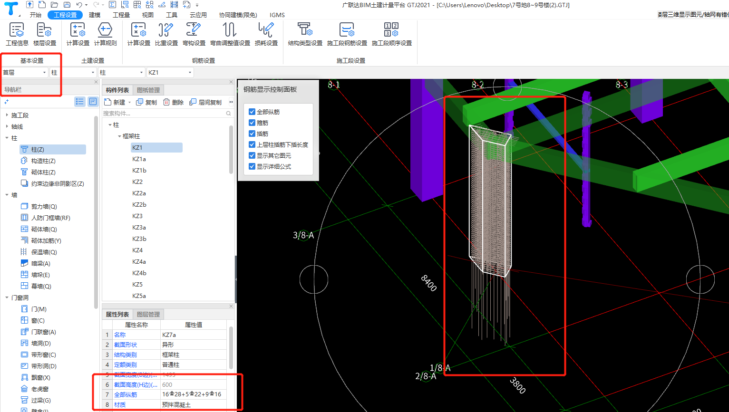Click the undo arrow icon
Viewport: 729px width, 412px height.
tap(79, 5)
